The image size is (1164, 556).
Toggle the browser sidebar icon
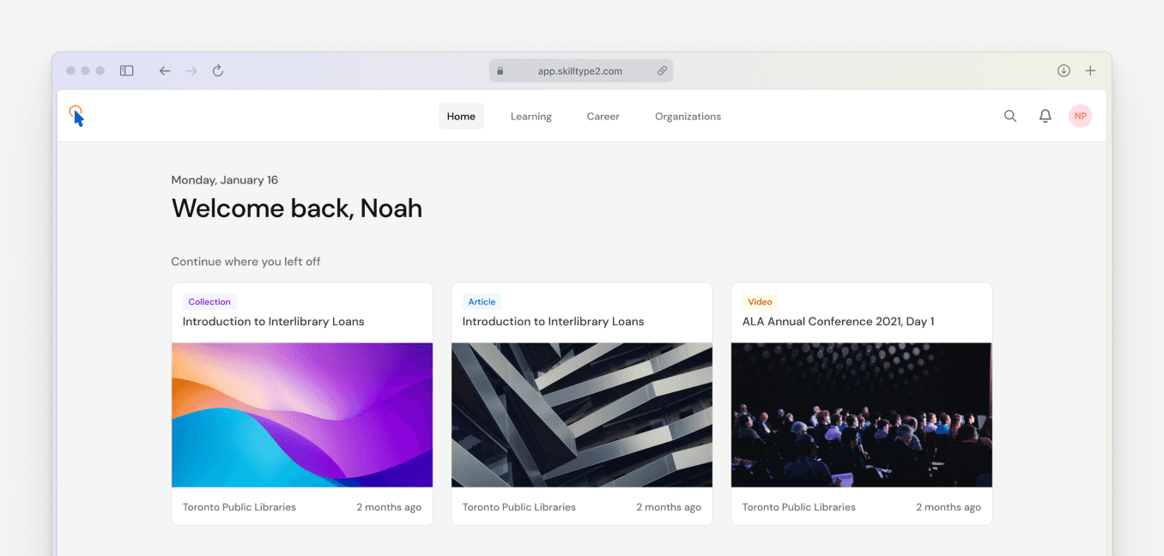127,71
